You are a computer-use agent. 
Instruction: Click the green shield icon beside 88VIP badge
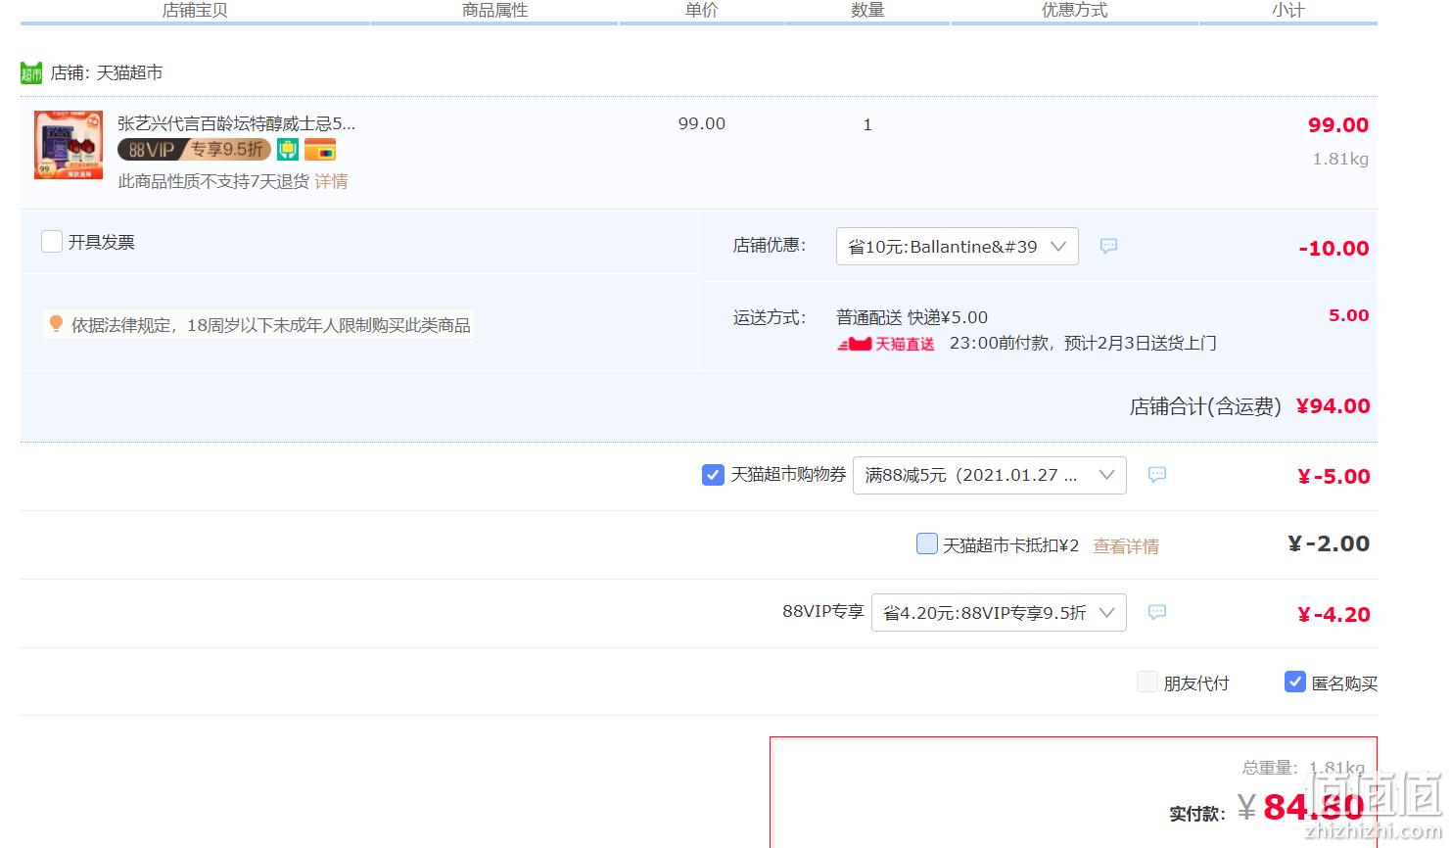(288, 150)
